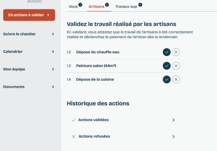The width and height of the screenshot is (217, 151).
Task: Open Documents chevron arrow
Action: tap(53, 87)
